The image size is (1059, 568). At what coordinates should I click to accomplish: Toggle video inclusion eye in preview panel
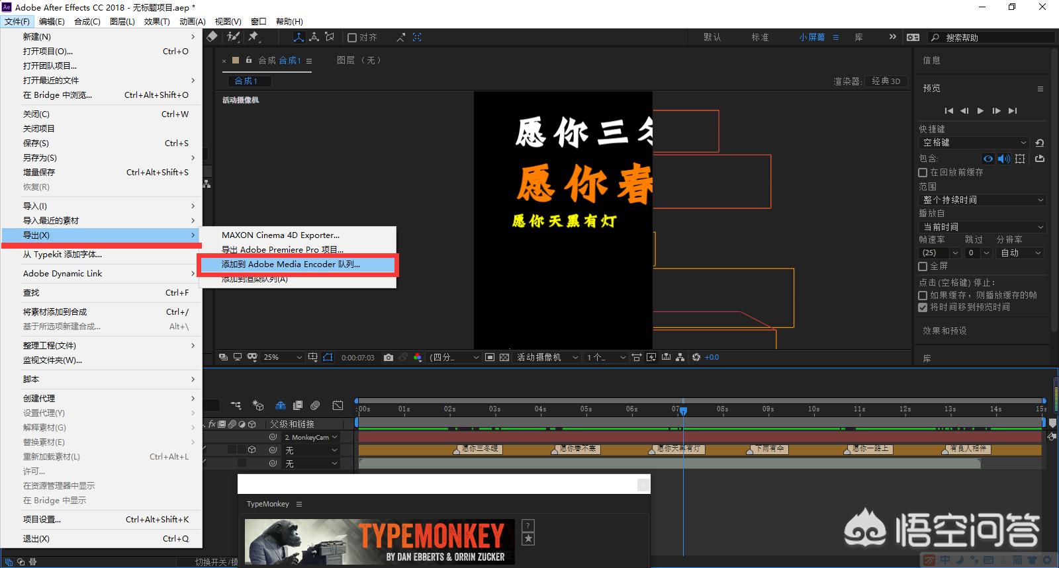(988, 159)
